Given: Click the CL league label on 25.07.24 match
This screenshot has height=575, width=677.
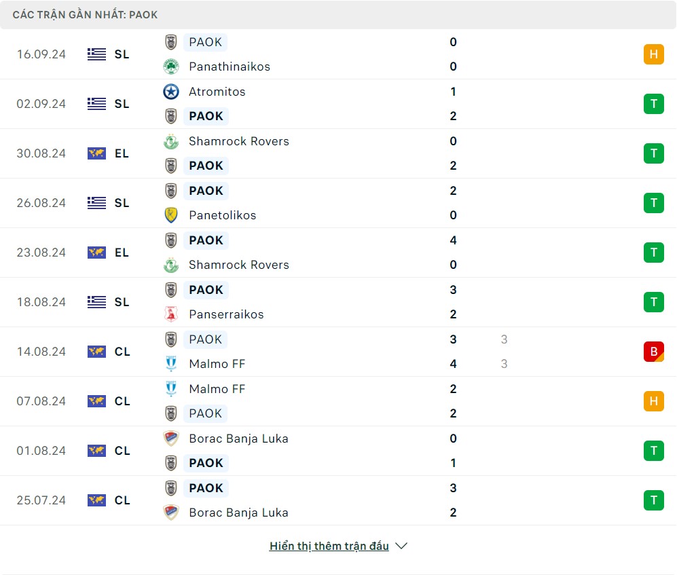Looking at the screenshot, I should tap(122, 500).
